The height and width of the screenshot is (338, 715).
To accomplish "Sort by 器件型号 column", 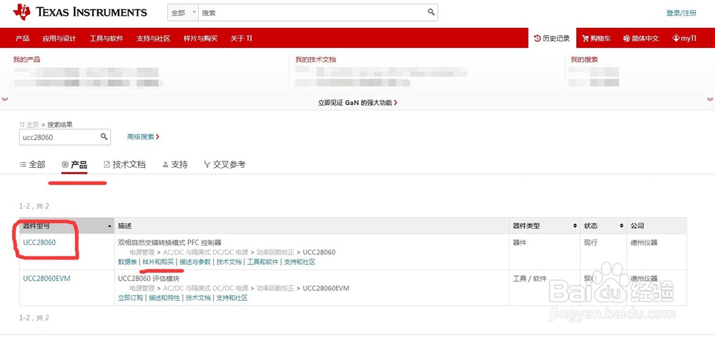I will (66, 226).
